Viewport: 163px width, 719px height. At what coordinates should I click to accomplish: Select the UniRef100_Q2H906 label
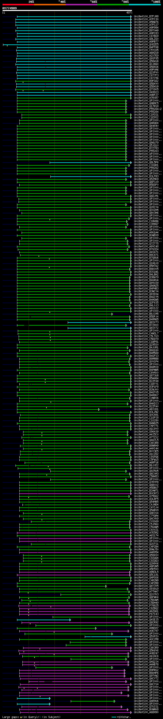(x=146, y=563)
